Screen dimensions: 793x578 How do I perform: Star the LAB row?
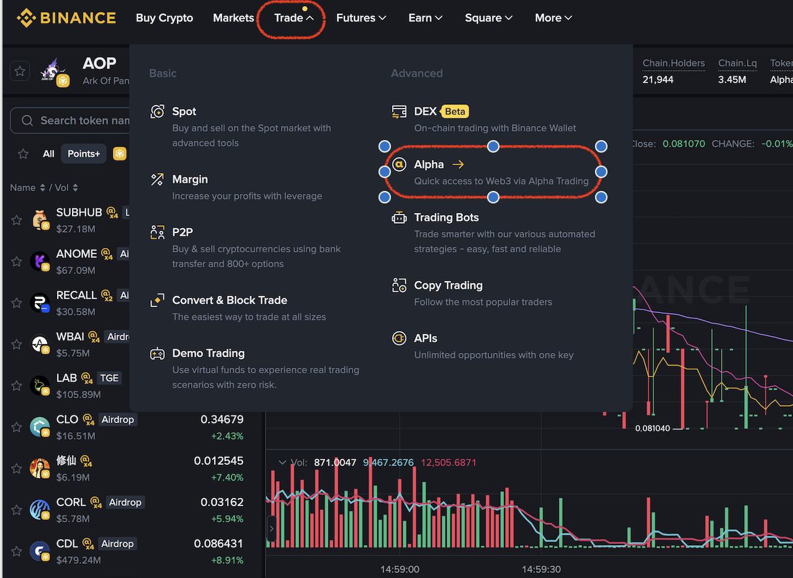[x=17, y=386]
